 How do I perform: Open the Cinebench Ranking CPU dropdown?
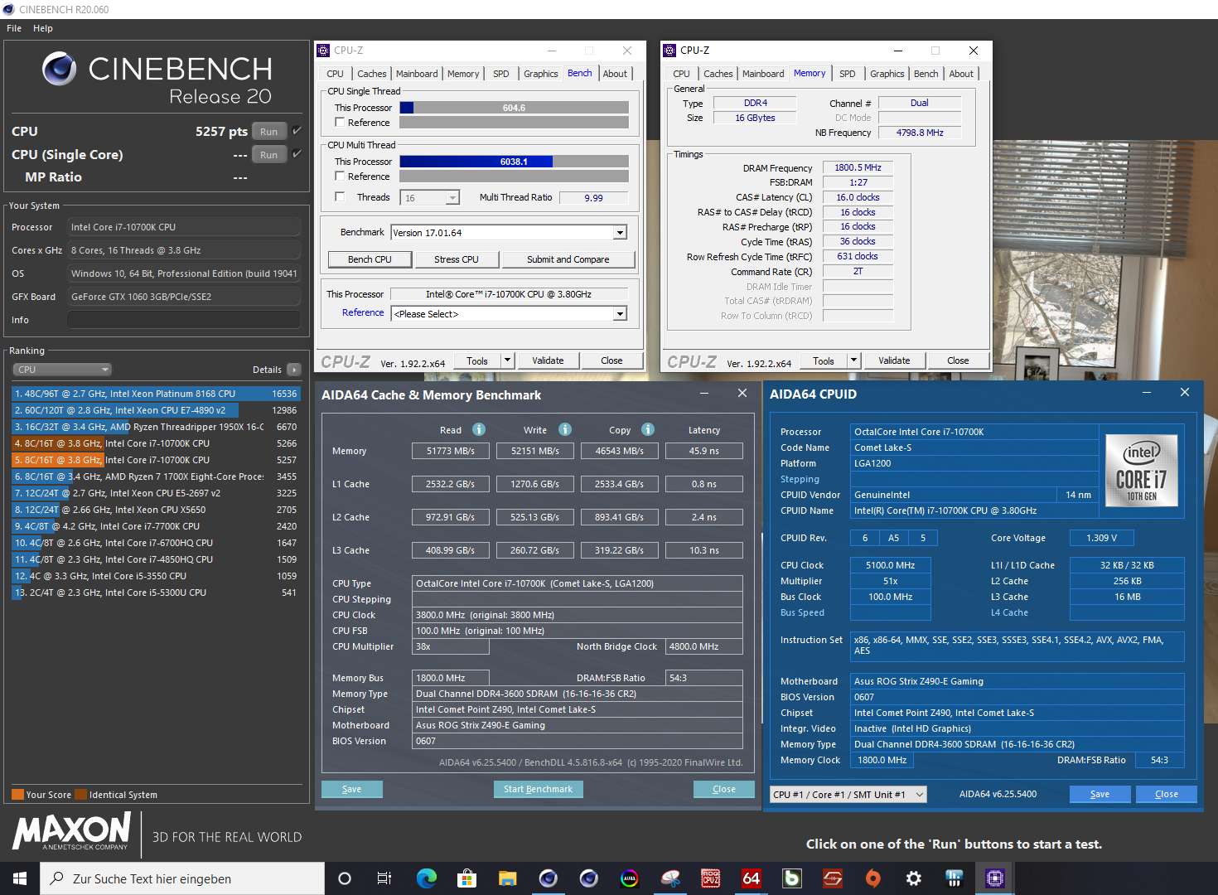[x=62, y=370]
